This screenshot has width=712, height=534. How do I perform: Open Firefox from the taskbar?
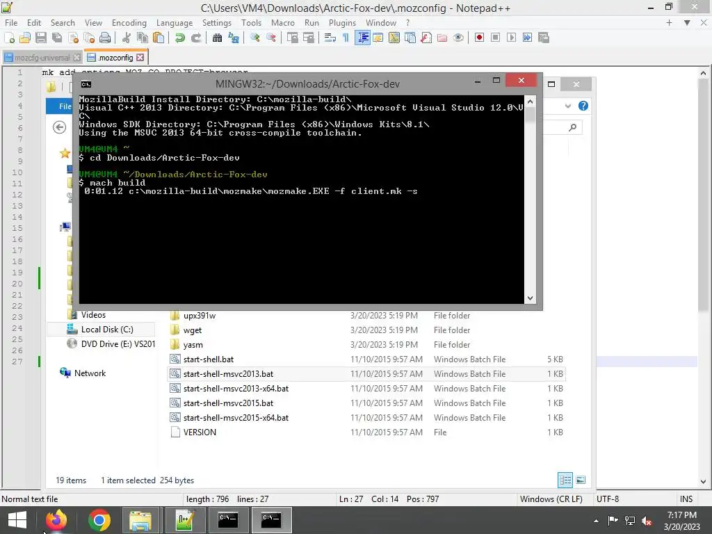[x=56, y=520]
